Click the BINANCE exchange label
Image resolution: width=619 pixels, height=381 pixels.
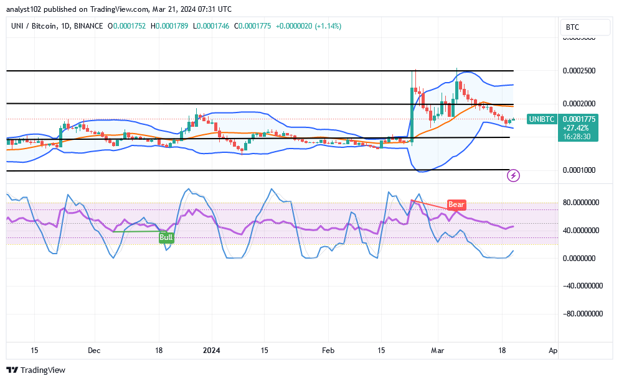(88, 26)
